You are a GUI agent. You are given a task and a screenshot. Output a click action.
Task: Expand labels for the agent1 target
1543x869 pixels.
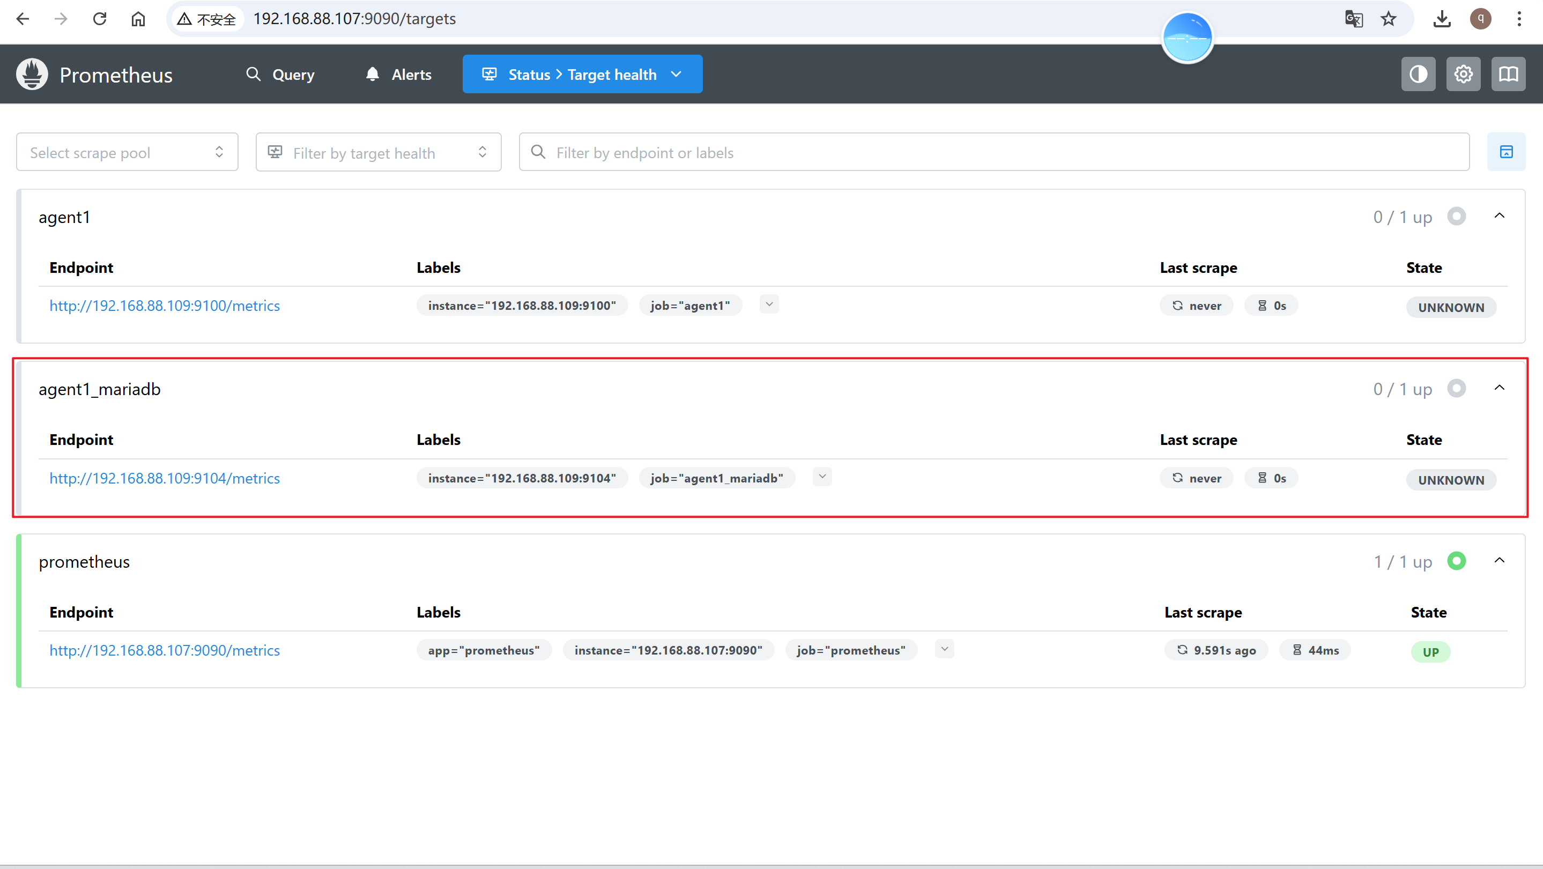tap(769, 304)
